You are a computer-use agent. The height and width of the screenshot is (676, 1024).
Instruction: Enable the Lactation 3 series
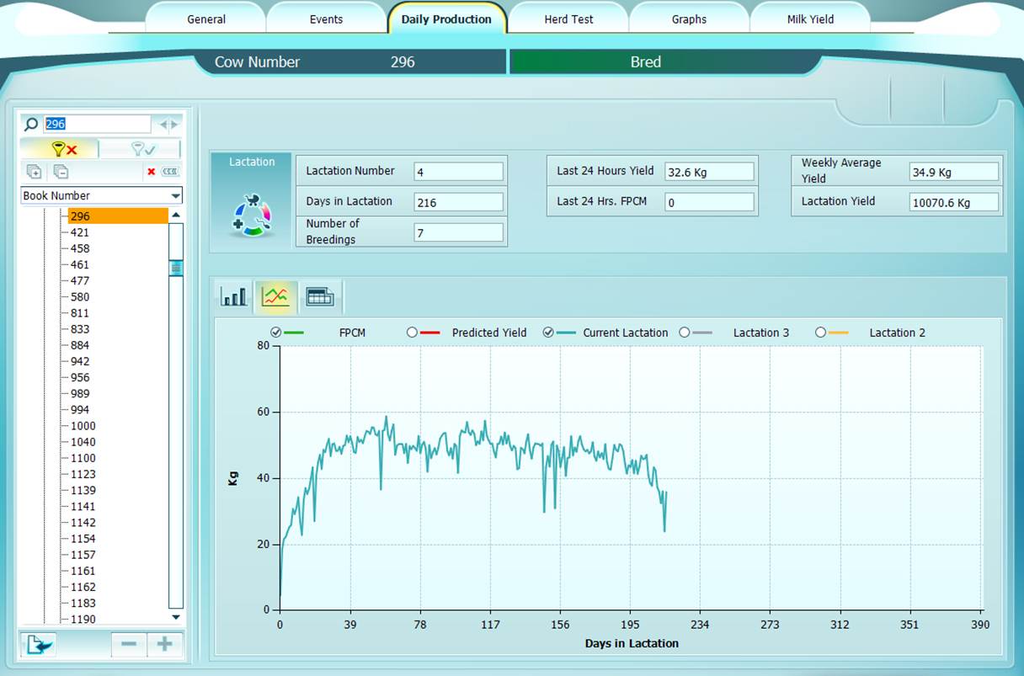pos(685,333)
